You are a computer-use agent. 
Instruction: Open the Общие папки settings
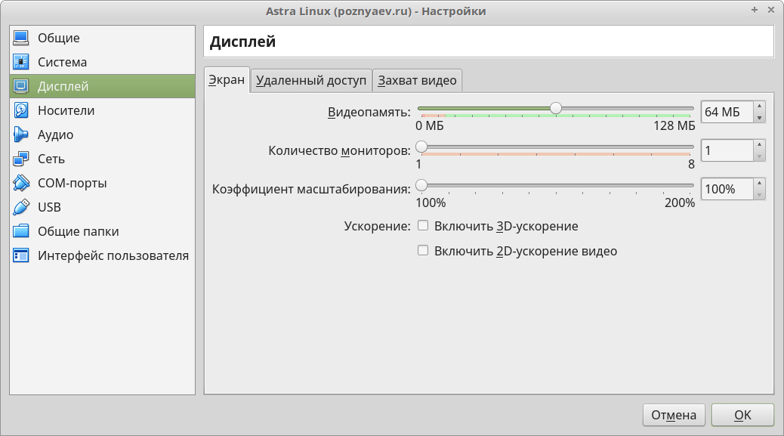102,231
